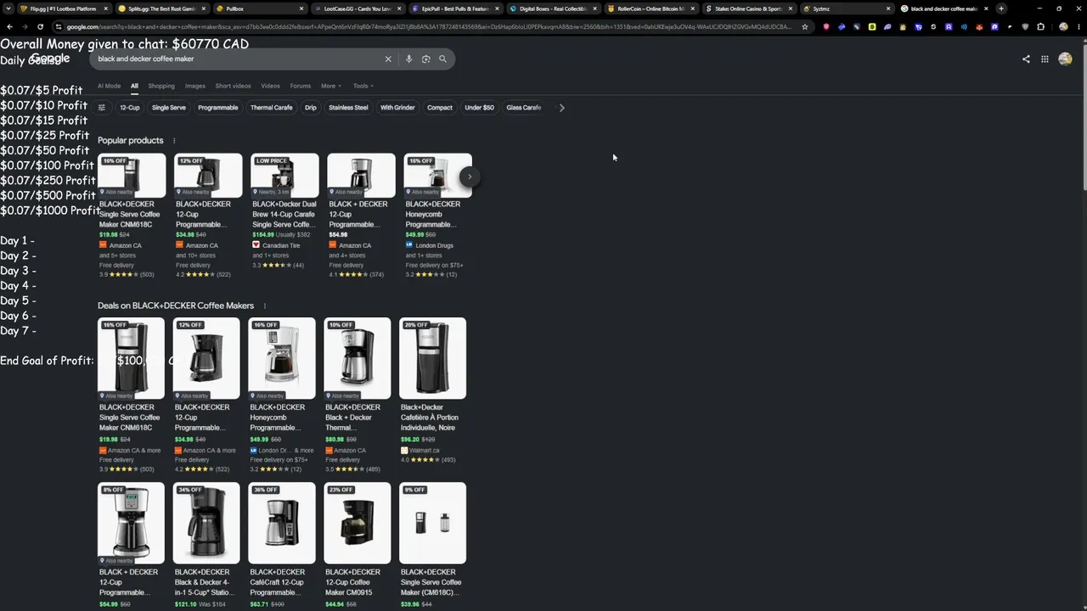Viewport: 1087px width, 611px height.
Task: Filter results by Thermal Carafe
Action: 271,108
